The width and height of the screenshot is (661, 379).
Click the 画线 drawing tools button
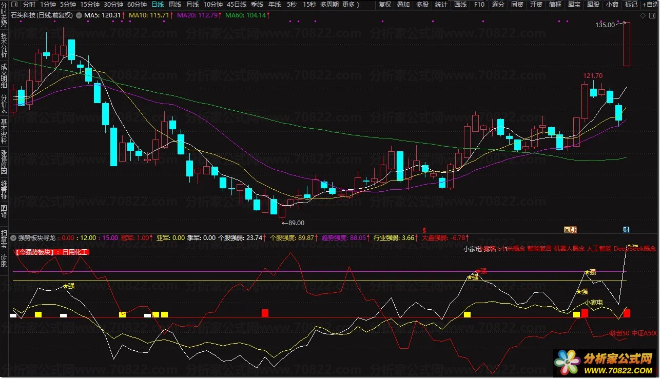click(x=460, y=4)
